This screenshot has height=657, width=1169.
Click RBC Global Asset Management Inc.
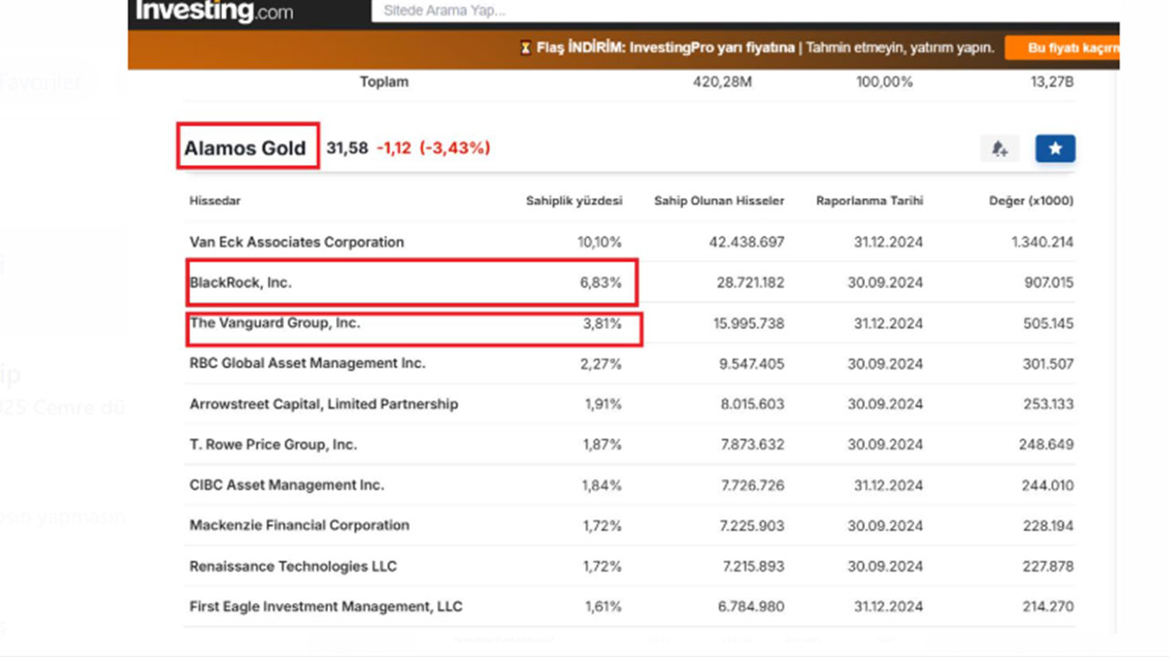[307, 363]
